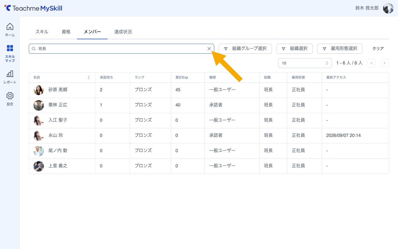Click the Teachme MySkill logo
Viewport: 398px width, 249px height.
pos(33,8)
